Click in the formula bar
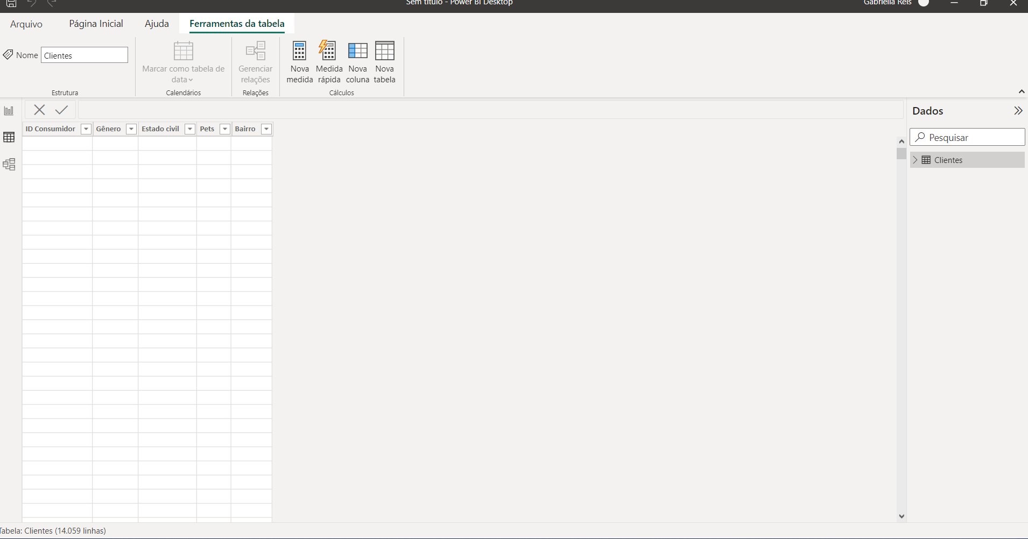 pyautogui.click(x=490, y=110)
